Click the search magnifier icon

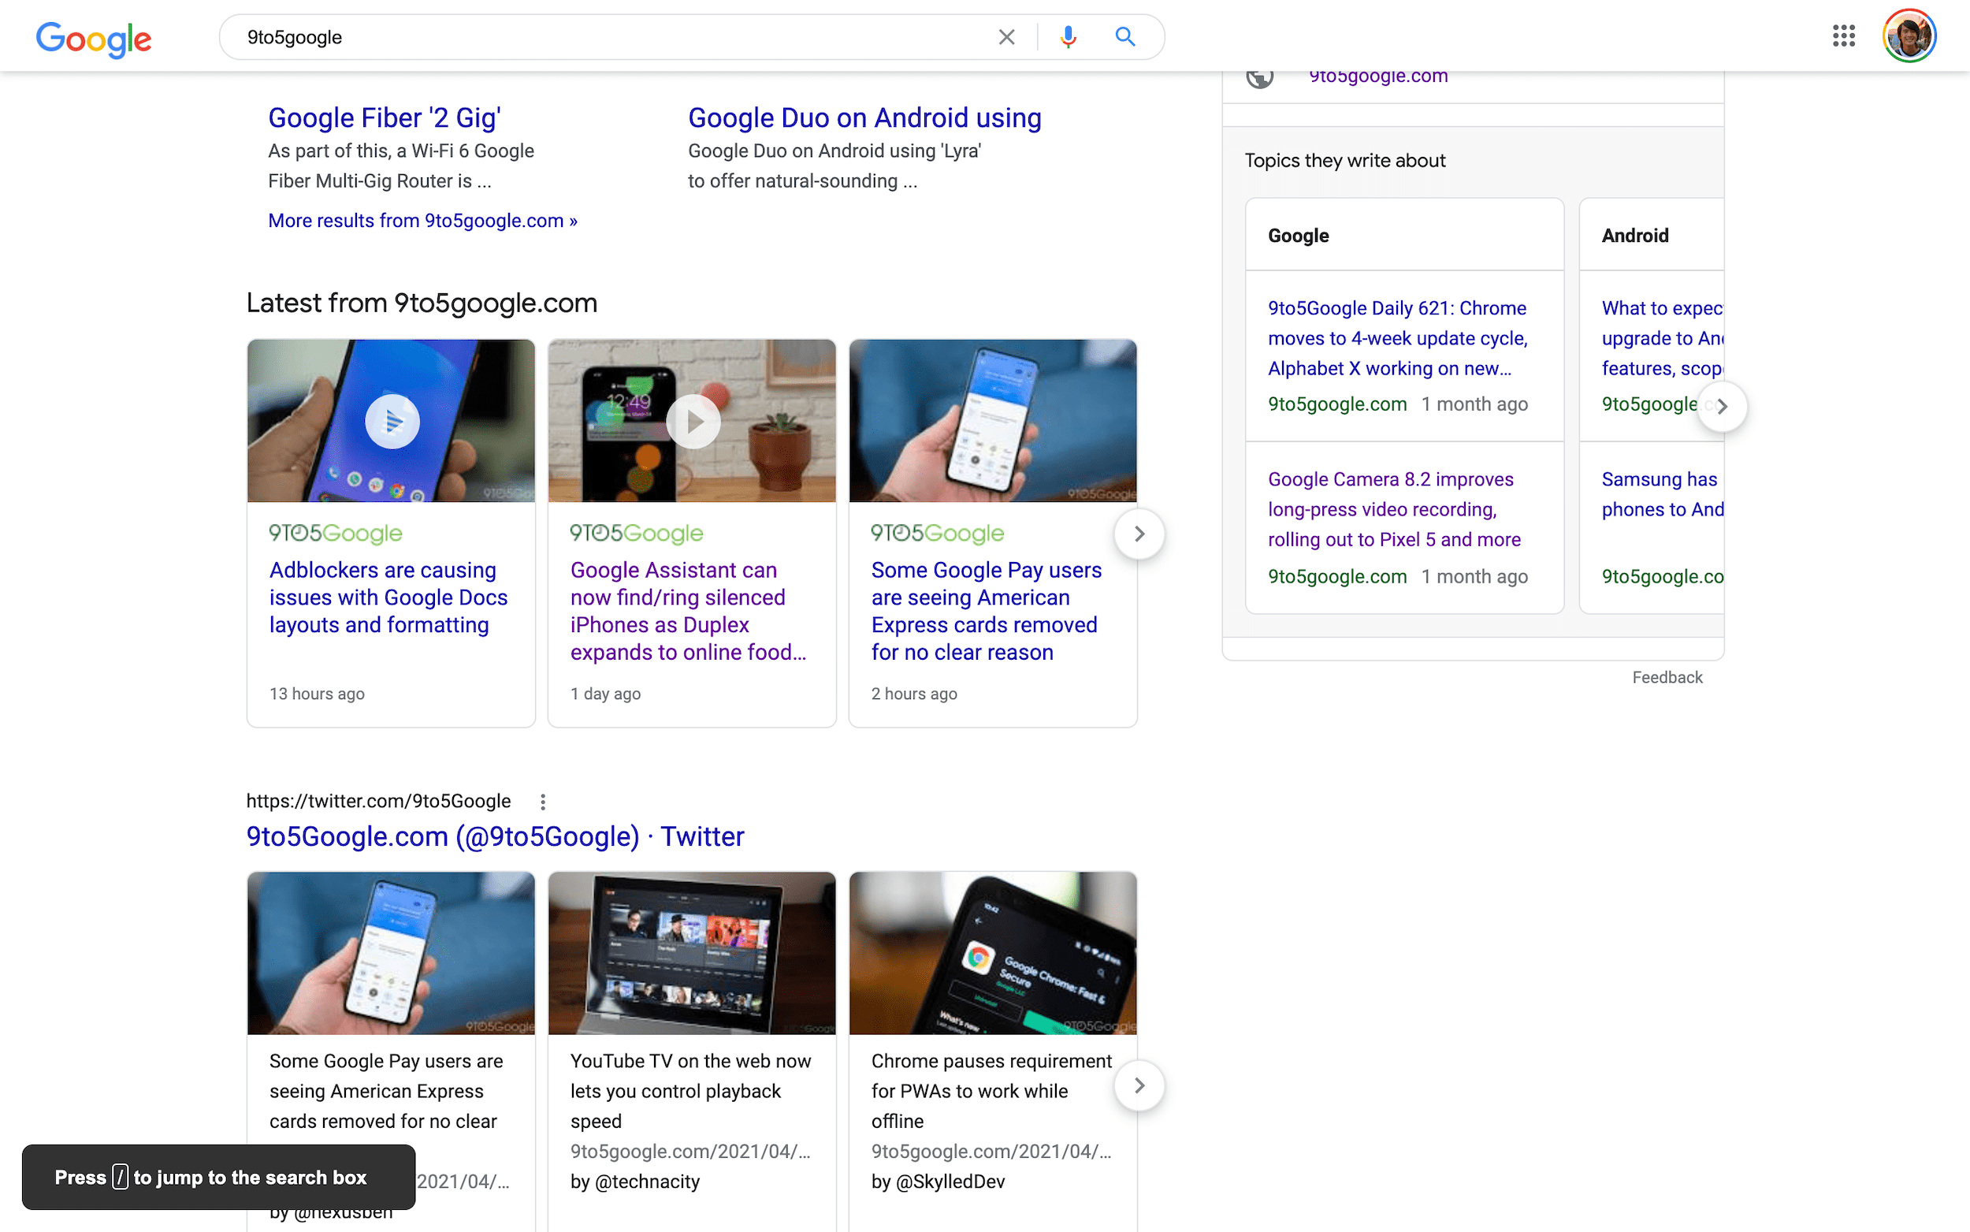point(1124,35)
